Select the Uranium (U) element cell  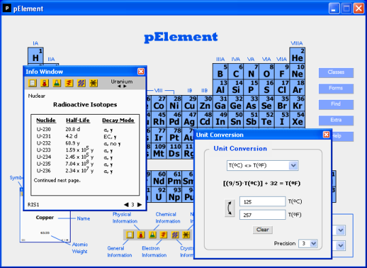click(x=158, y=194)
